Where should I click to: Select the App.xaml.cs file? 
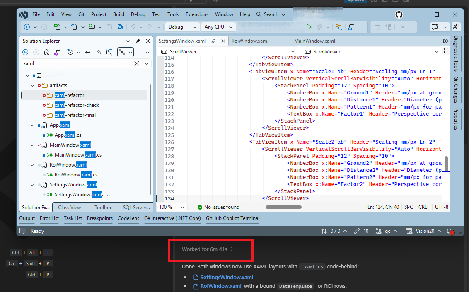click(68, 135)
